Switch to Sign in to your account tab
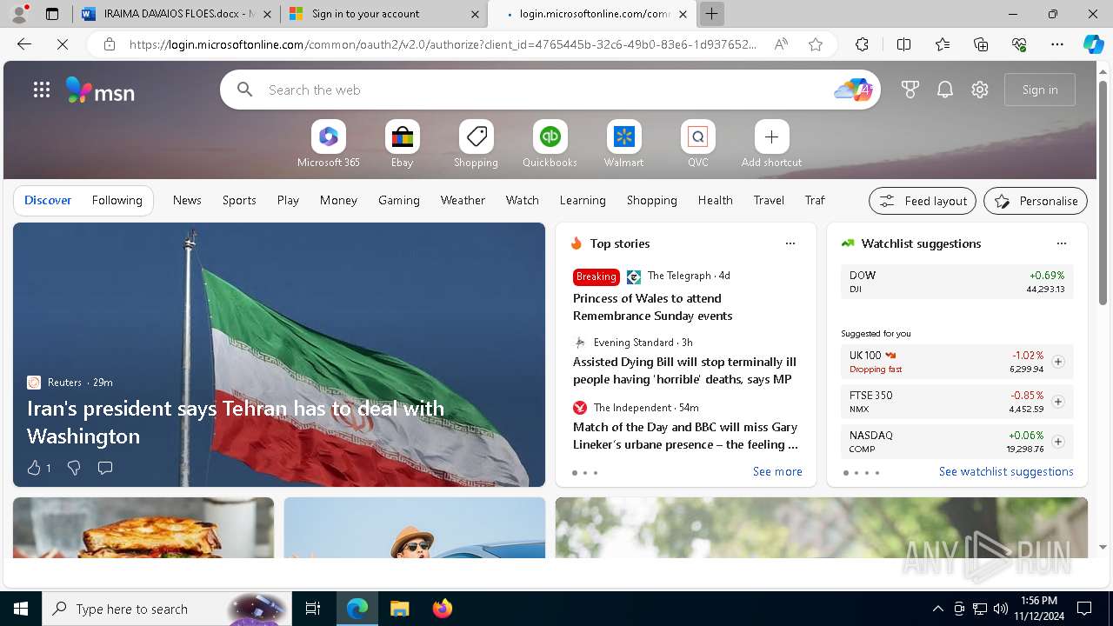 click(383, 14)
